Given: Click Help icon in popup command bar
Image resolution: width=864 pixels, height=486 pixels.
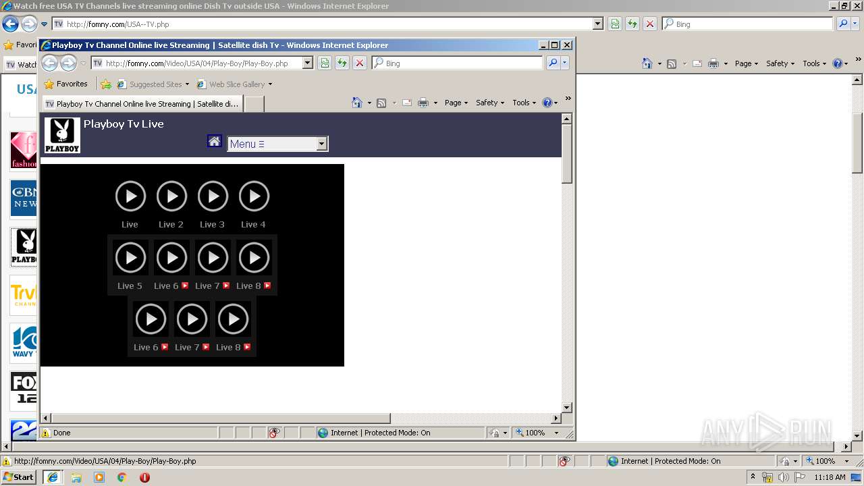Looking at the screenshot, I should (547, 103).
